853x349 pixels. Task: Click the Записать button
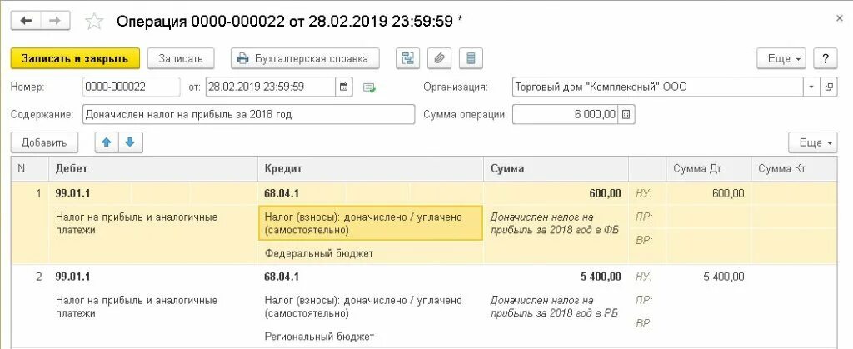(181, 58)
